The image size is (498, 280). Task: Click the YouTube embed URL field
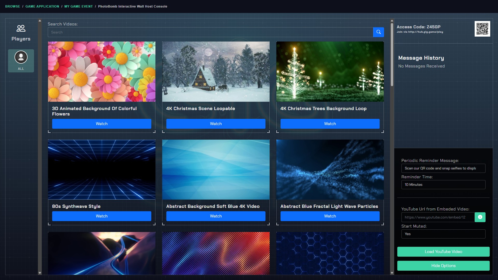pos(438,217)
